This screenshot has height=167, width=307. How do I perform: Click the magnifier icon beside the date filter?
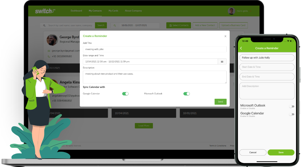click(115, 25)
